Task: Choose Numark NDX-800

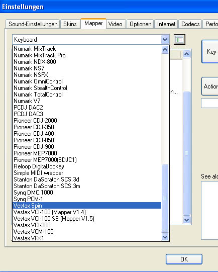Action: pos(86,62)
